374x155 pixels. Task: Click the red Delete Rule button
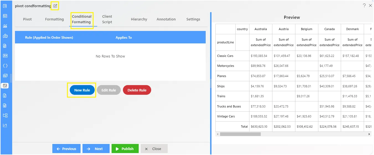tap(137, 90)
